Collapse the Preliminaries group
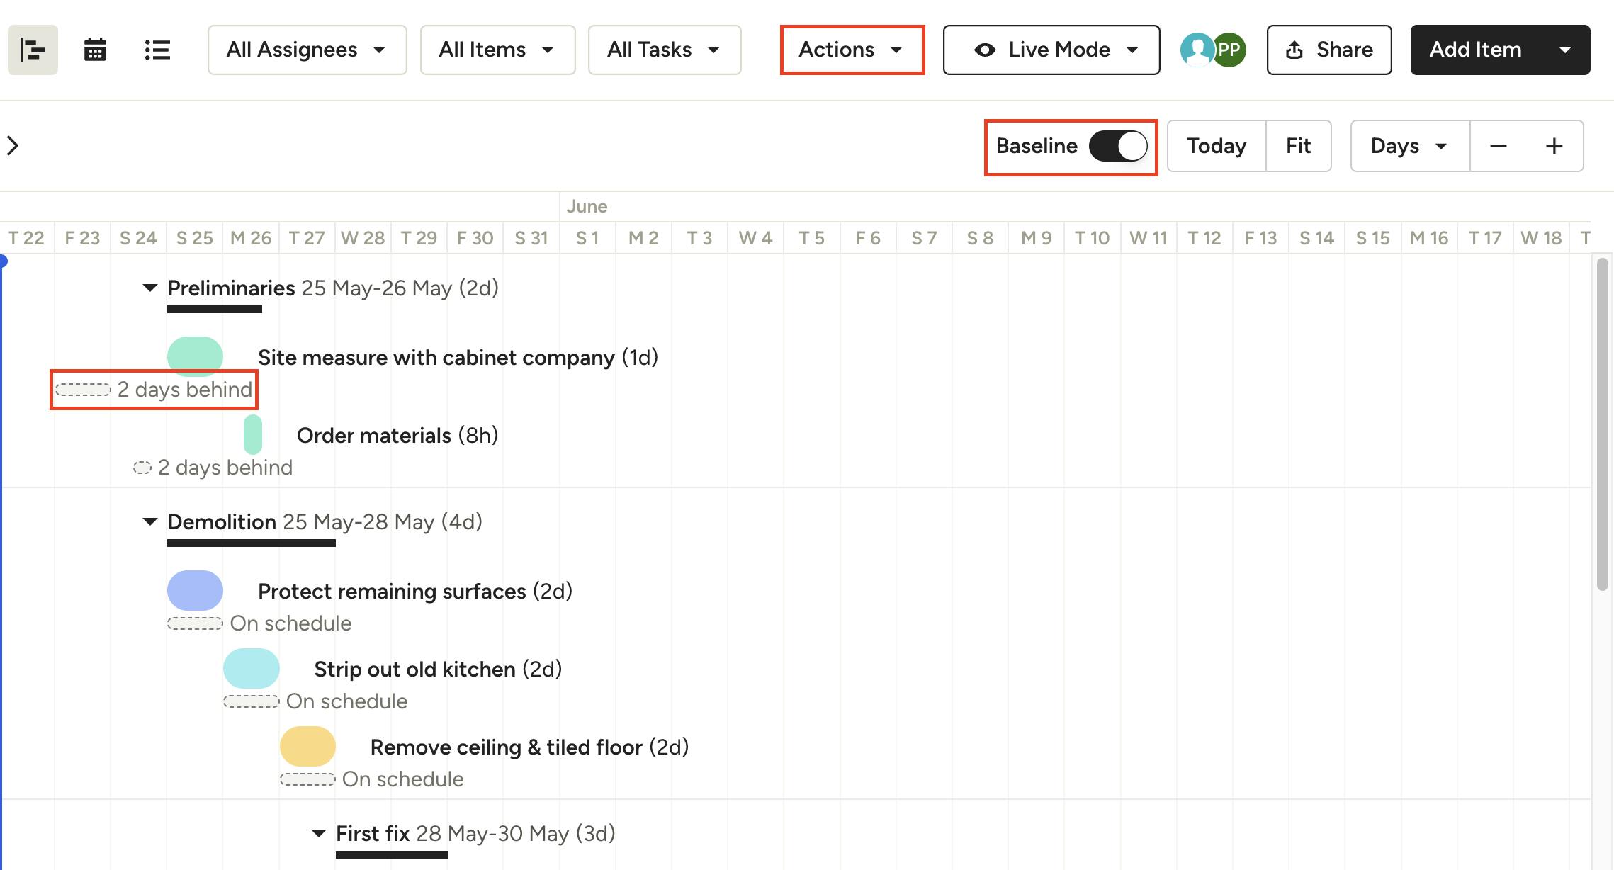This screenshot has width=1614, height=870. [149, 288]
